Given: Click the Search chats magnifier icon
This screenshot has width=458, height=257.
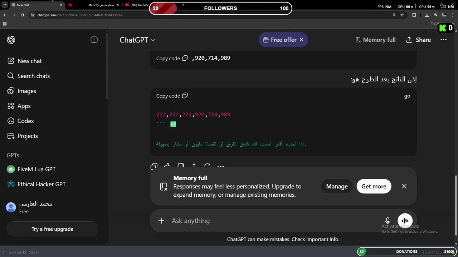Looking at the screenshot, I should [11, 76].
